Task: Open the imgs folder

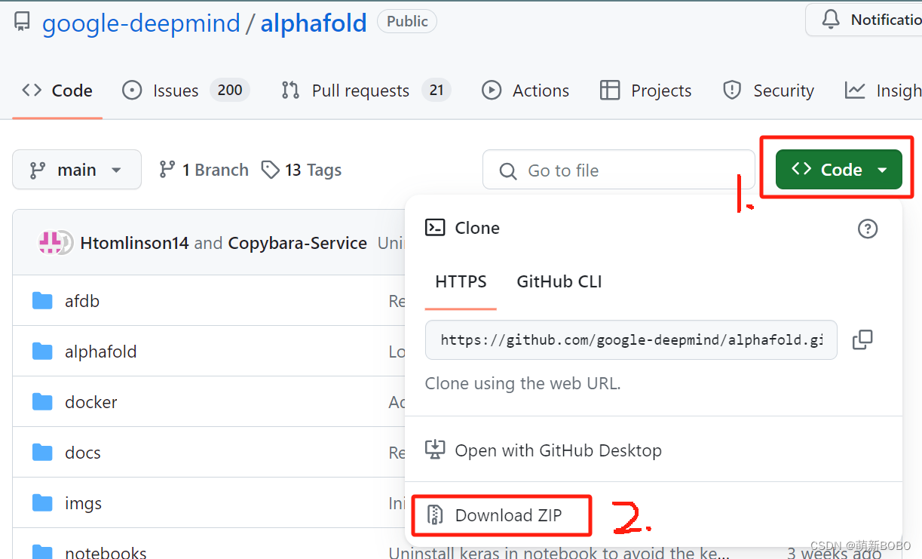Action: coord(84,503)
